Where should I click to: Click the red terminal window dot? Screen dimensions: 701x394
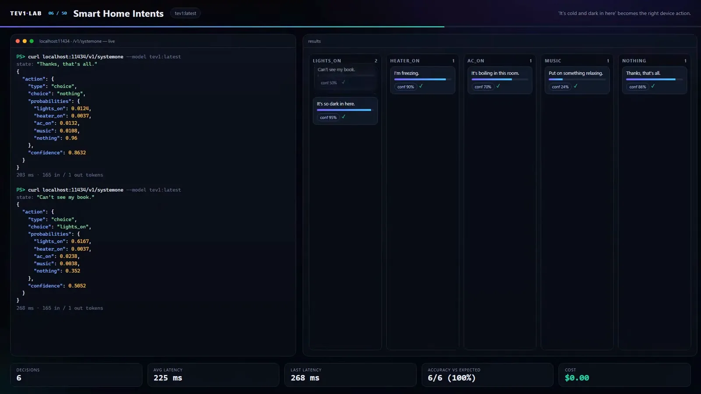(18, 41)
